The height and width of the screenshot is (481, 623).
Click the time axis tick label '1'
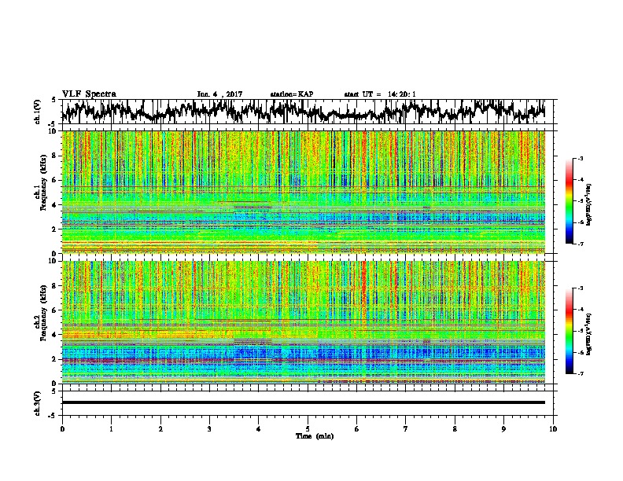[111, 429]
